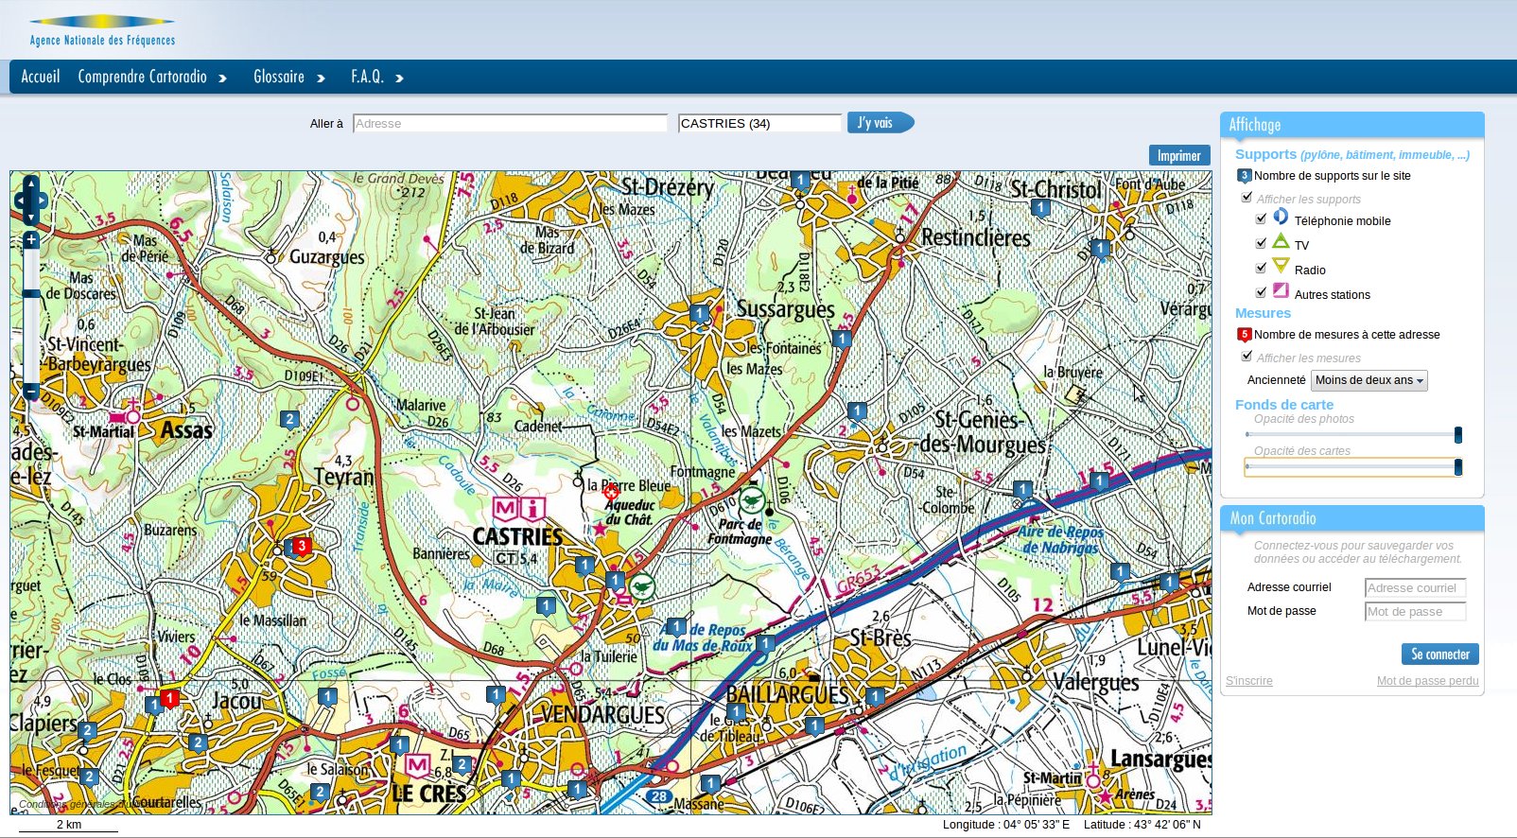Expand the Glossaire menu
Image resolution: width=1517 pixels, height=838 pixels.
288,77
